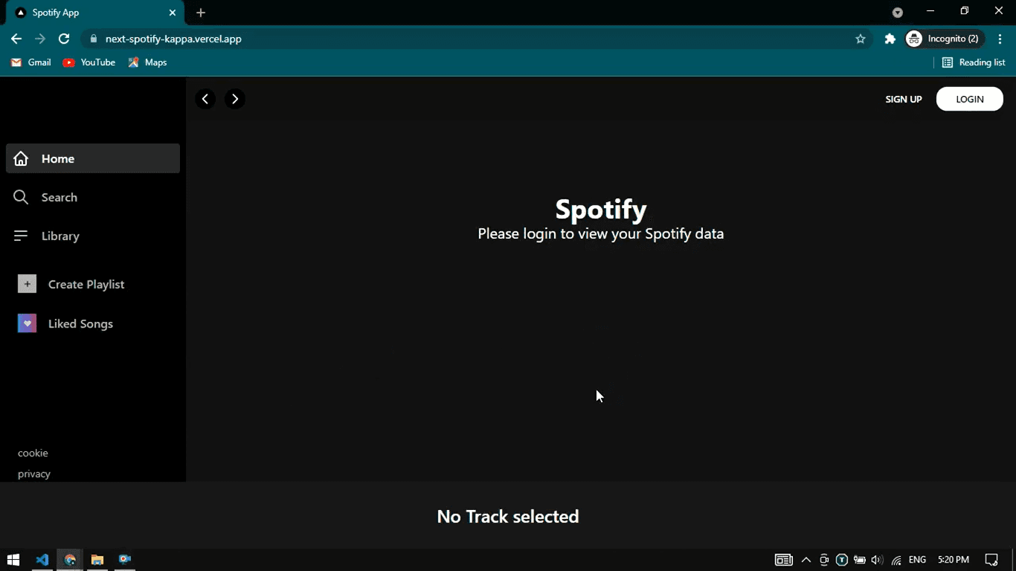Close the Spotify App tab
The height and width of the screenshot is (571, 1016).
[173, 13]
